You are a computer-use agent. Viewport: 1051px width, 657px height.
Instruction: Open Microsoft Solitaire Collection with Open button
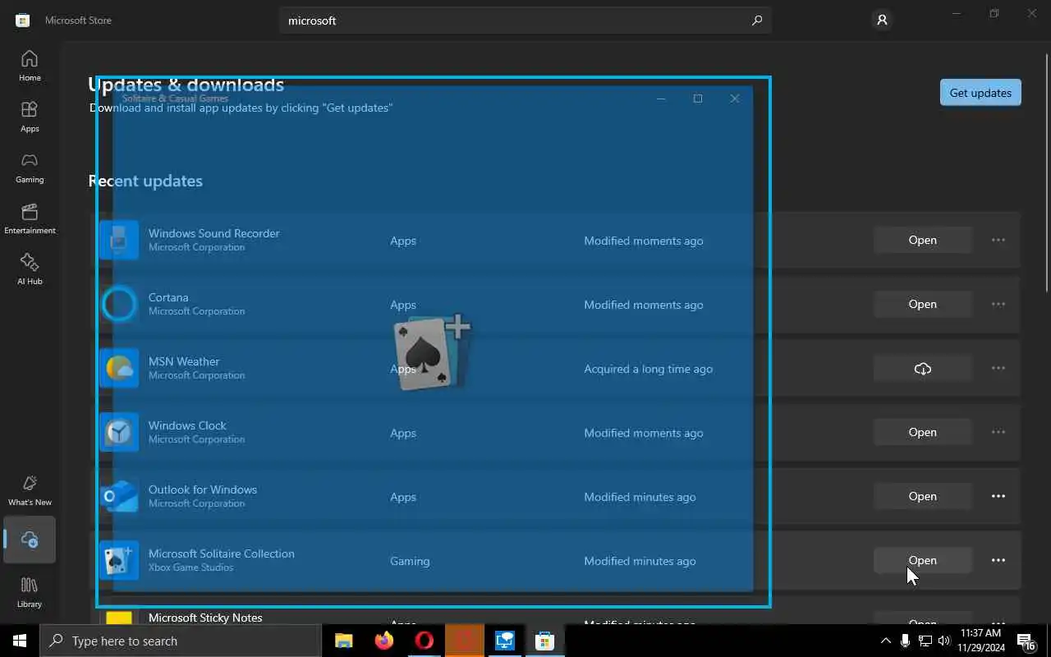[x=923, y=560]
